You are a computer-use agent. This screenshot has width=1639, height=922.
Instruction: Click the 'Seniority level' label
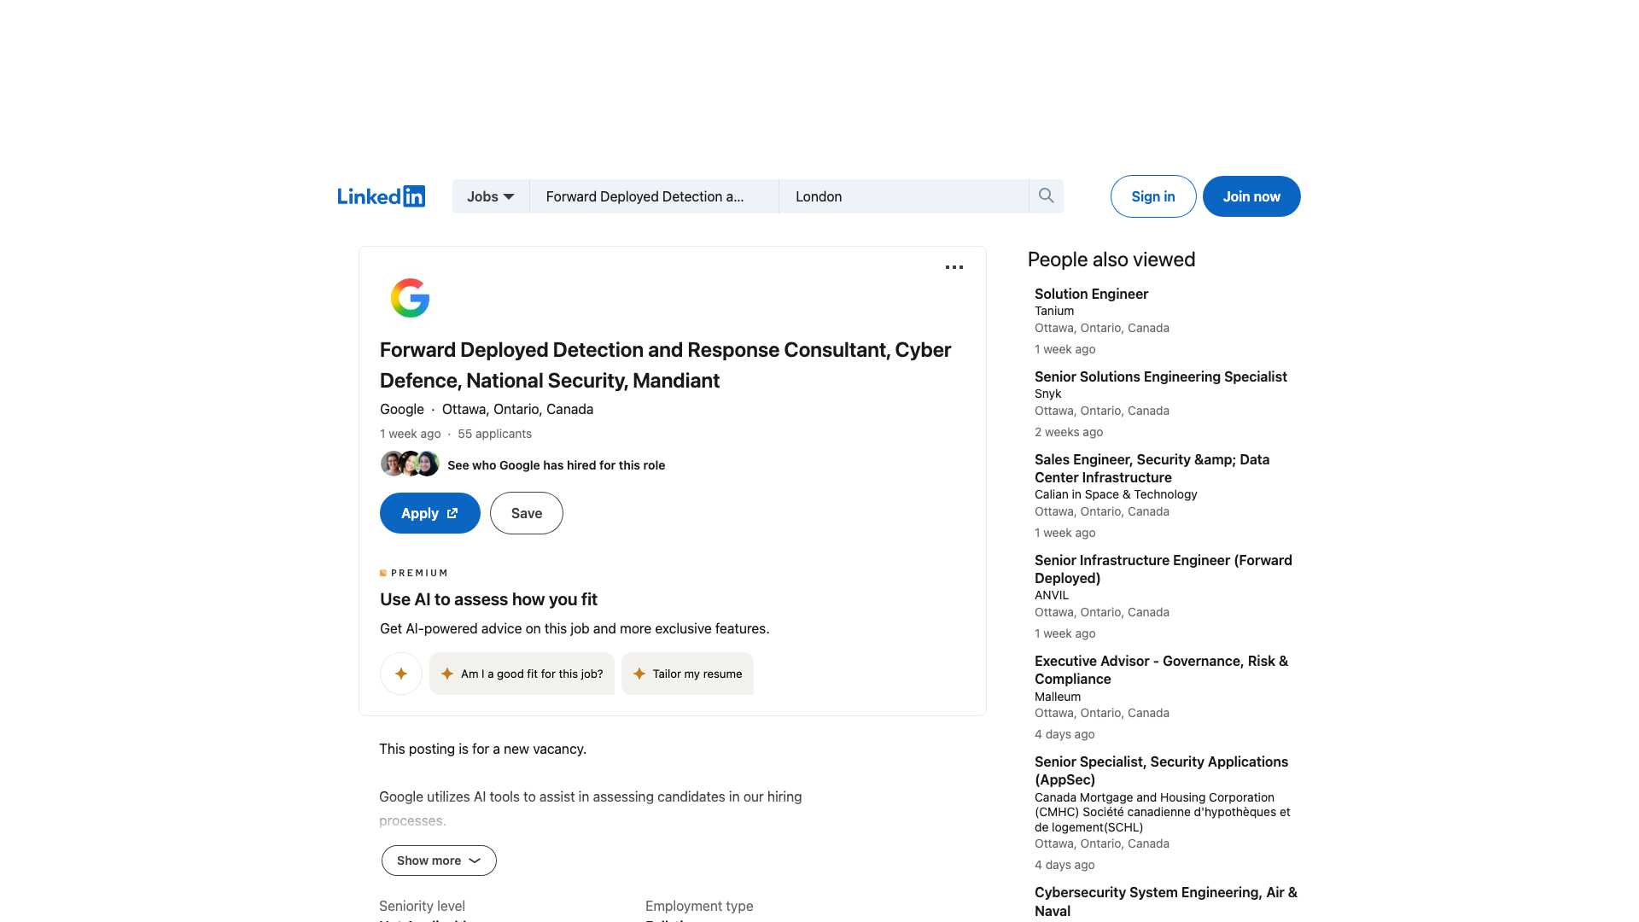[x=422, y=906]
